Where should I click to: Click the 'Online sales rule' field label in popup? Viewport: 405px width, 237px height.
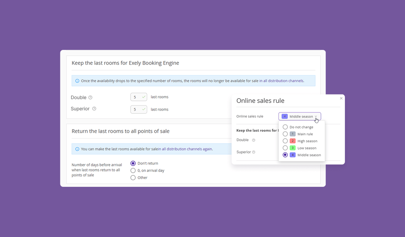tap(250, 116)
